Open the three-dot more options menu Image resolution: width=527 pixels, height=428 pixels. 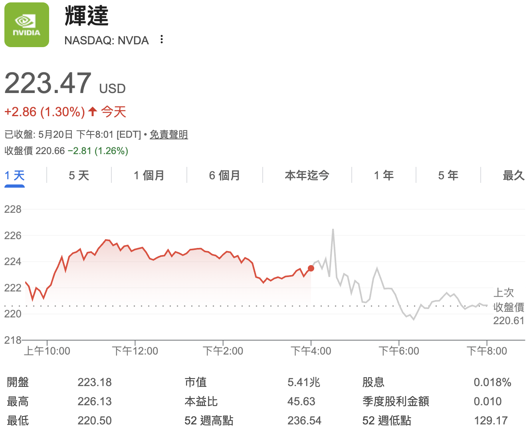coord(161,39)
